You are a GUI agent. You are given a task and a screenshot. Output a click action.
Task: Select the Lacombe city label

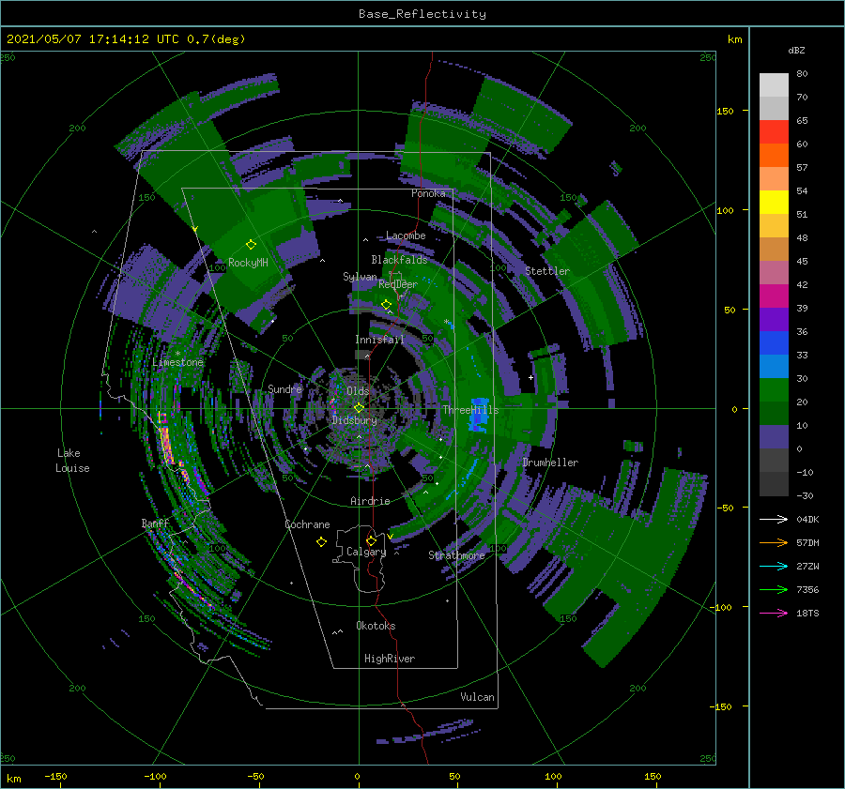point(406,235)
